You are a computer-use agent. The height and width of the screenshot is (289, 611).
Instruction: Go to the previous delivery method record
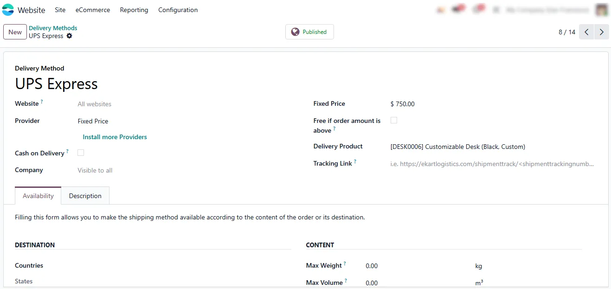586,32
